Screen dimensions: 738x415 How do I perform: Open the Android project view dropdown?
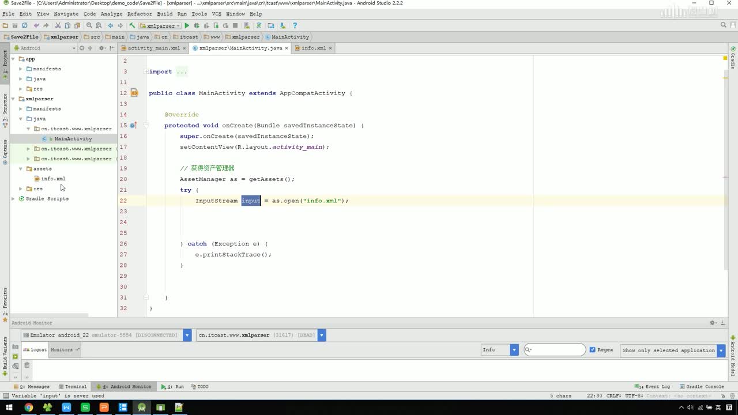tap(44, 48)
